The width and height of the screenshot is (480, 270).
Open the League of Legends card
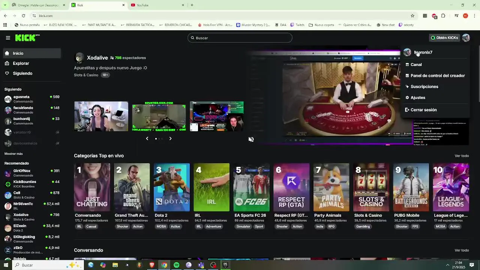[451, 187]
